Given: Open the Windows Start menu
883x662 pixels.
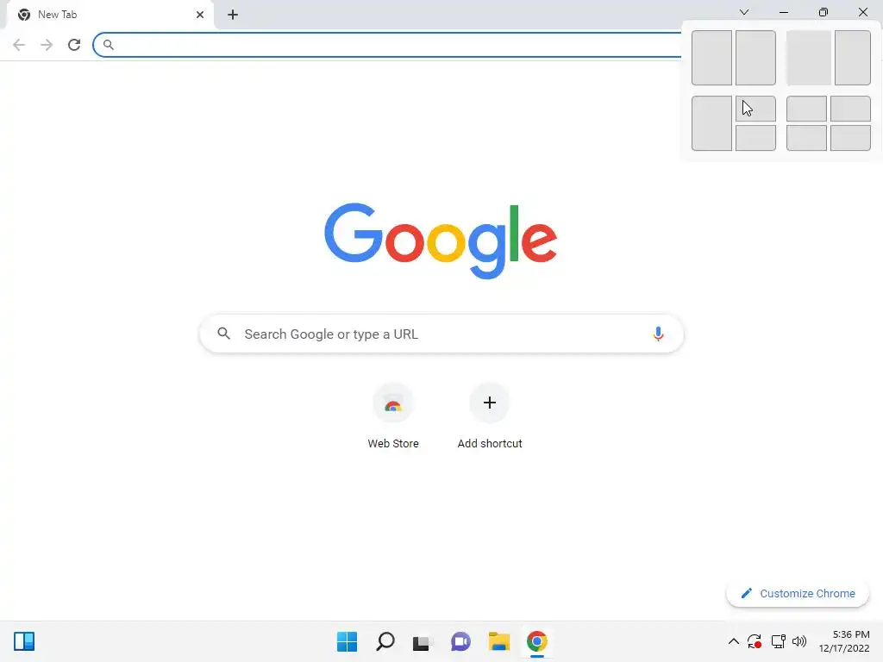Looking at the screenshot, I should click(x=347, y=641).
